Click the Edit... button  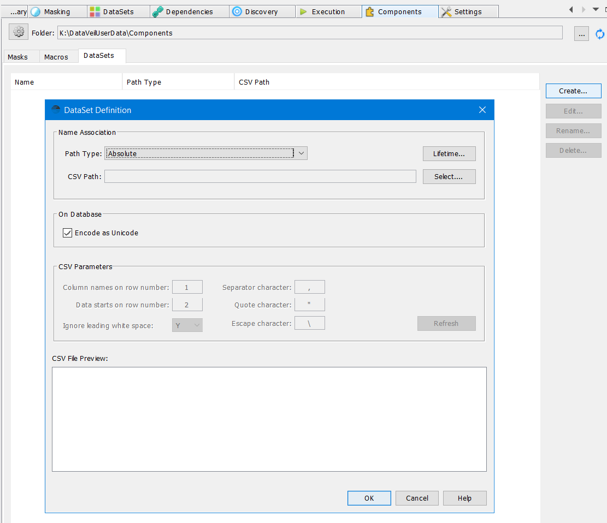(573, 111)
